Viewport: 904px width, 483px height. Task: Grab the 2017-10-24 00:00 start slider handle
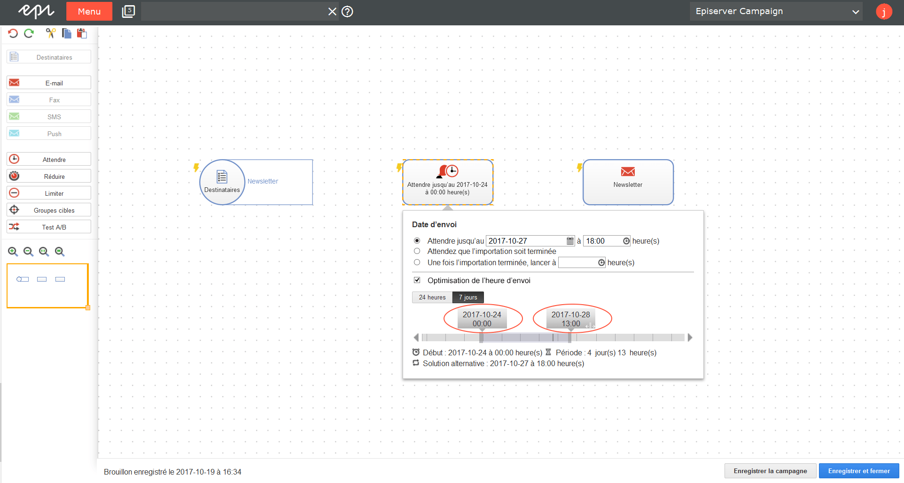[x=482, y=337]
